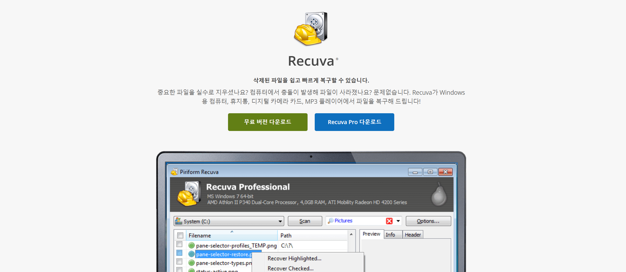626x272 pixels.
Task: Click the file list scrollbar up arrow
Action: pos(351,234)
